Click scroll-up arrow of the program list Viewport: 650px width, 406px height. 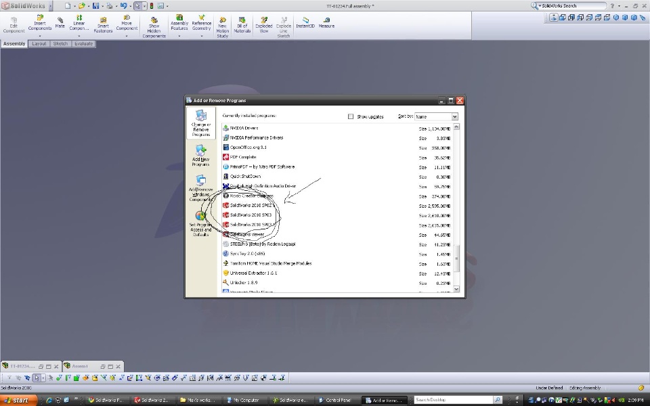pos(456,127)
